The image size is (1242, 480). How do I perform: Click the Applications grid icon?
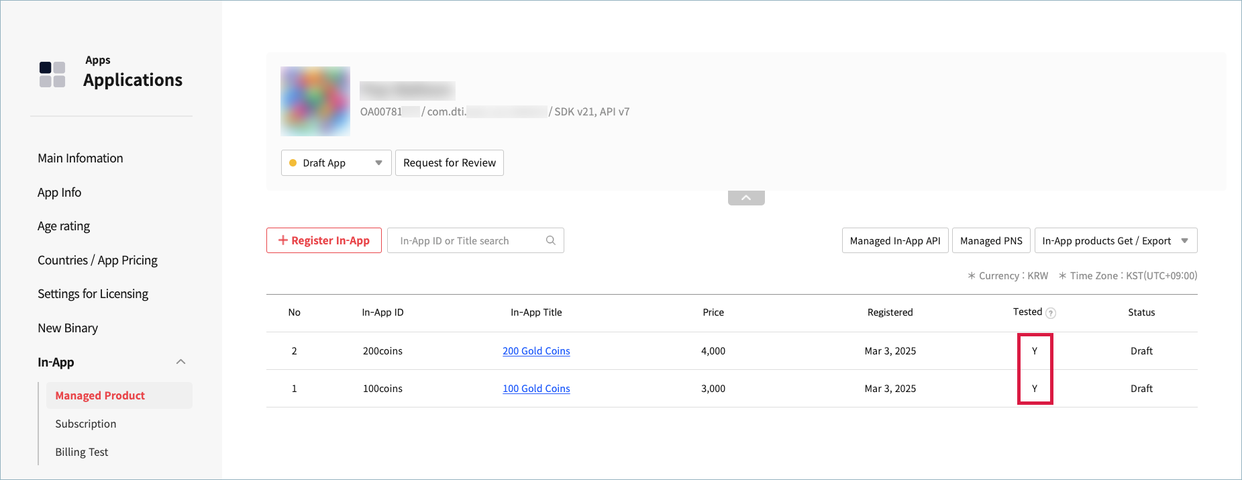click(52, 75)
